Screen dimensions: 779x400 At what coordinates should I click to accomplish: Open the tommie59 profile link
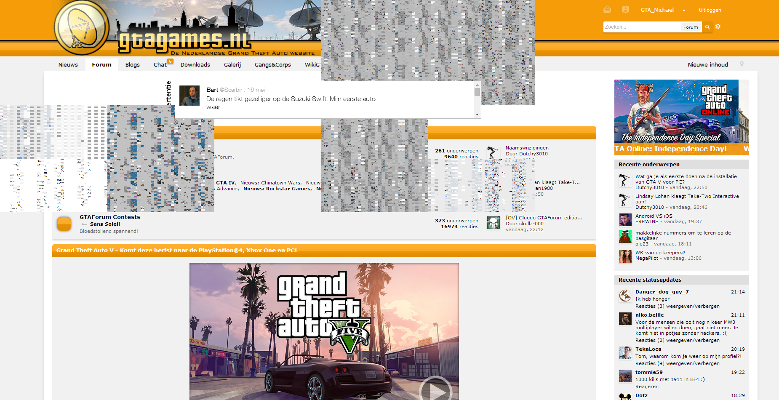pyautogui.click(x=649, y=372)
